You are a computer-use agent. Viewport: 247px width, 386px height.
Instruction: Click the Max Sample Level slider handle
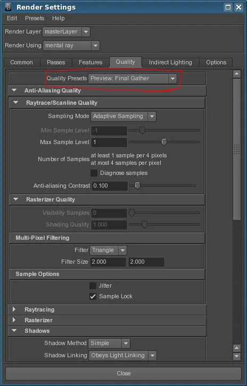click(x=164, y=142)
